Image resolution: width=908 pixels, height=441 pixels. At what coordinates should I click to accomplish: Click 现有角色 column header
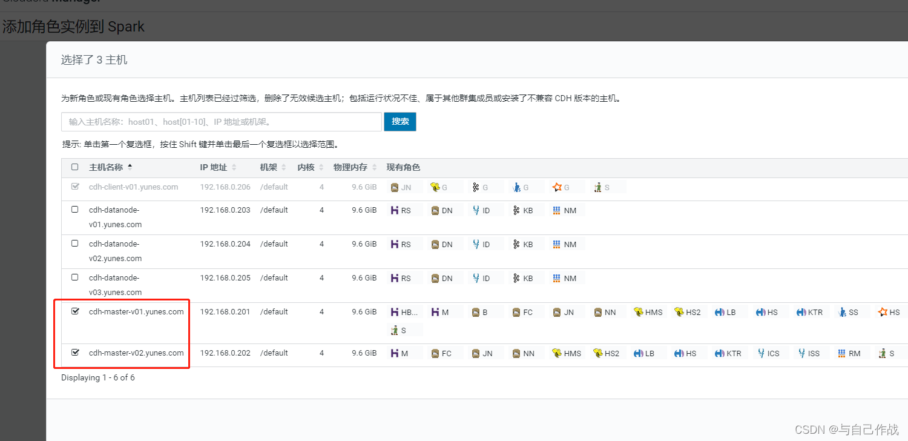pyautogui.click(x=403, y=167)
